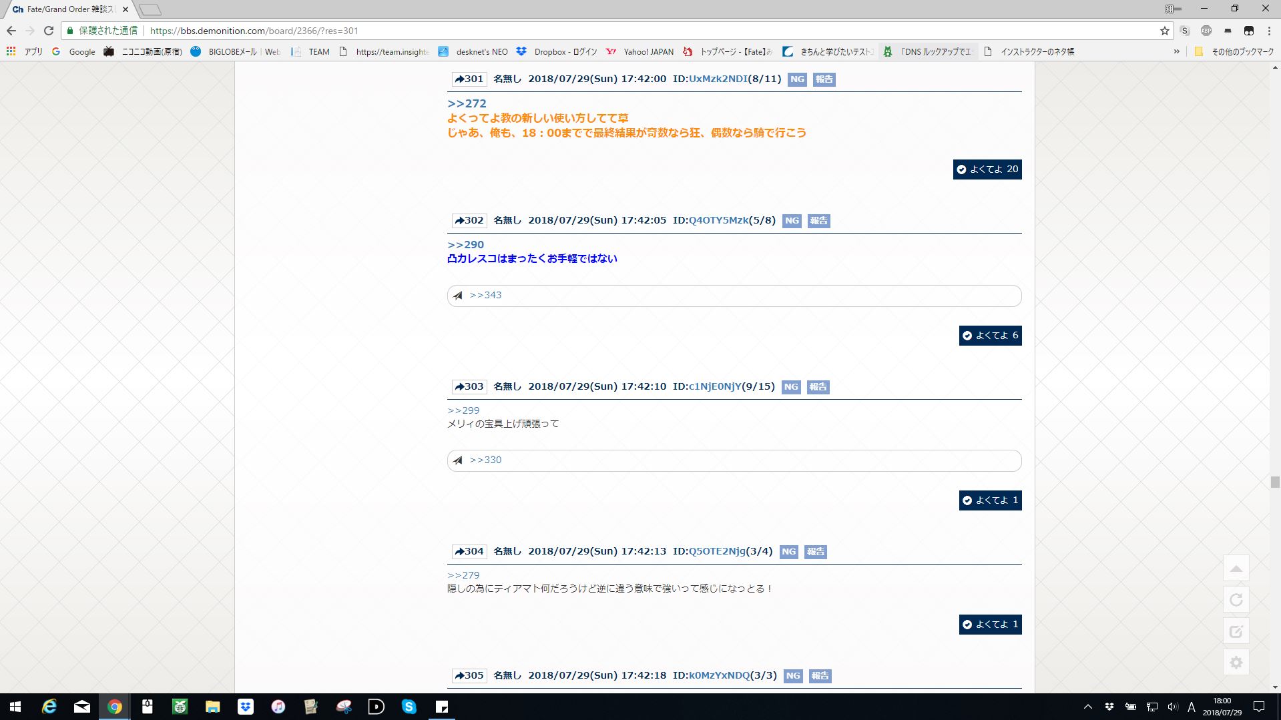
Task: Select the Fate/Grand Order browser tab
Action: click(65, 9)
